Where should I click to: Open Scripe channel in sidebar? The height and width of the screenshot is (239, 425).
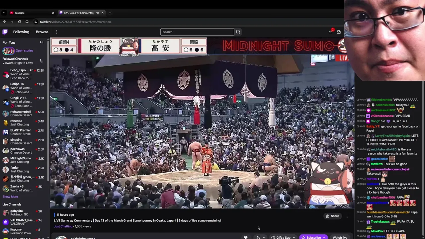click(x=23, y=88)
